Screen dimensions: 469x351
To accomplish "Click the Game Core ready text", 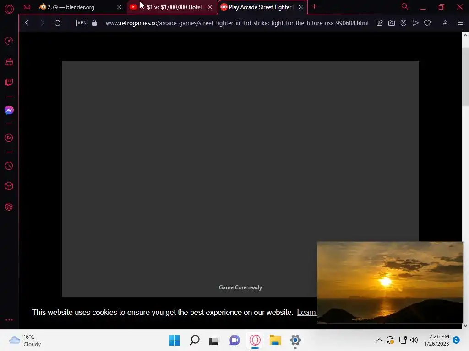I will (x=240, y=287).
